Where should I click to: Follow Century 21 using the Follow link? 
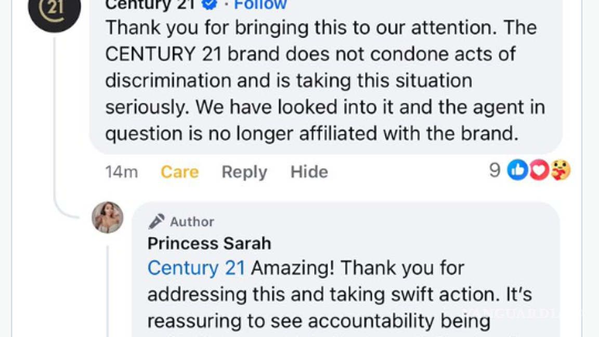(260, 4)
